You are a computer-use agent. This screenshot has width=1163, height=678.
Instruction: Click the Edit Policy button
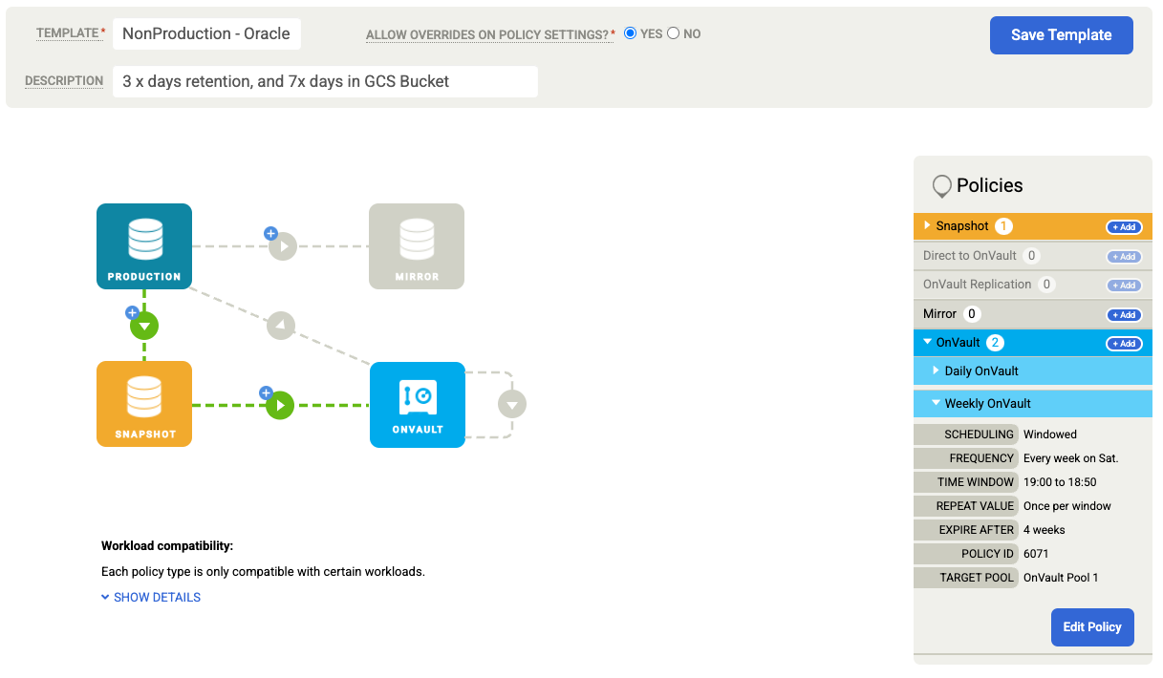[1091, 627]
